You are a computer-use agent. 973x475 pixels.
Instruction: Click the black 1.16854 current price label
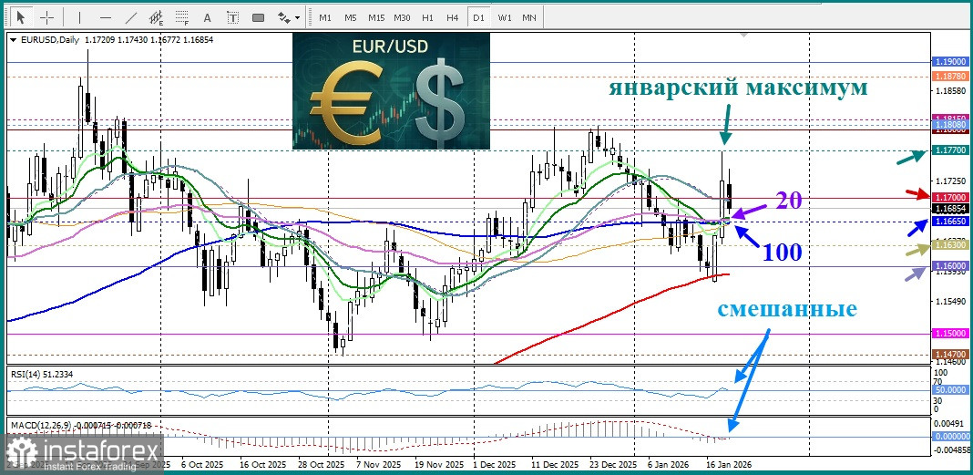pyautogui.click(x=950, y=210)
